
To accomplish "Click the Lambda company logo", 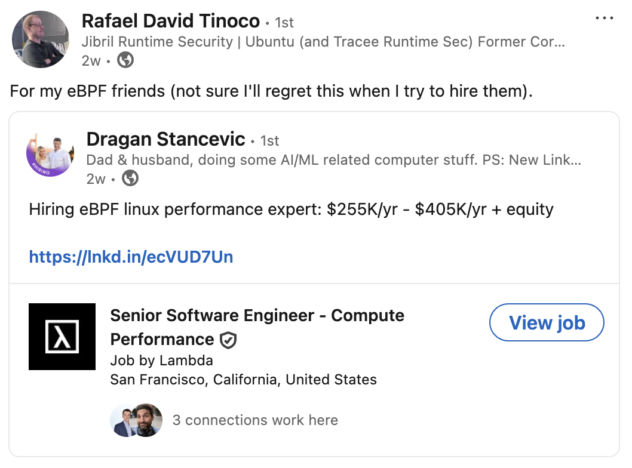I will point(62,337).
